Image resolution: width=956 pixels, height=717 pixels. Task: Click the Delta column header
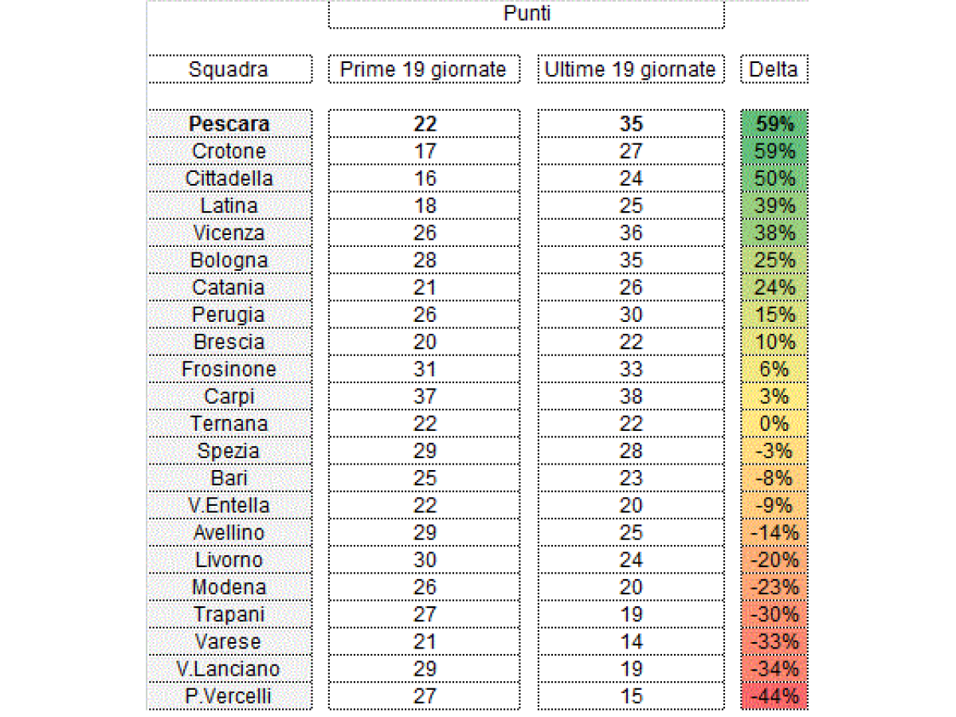774,69
